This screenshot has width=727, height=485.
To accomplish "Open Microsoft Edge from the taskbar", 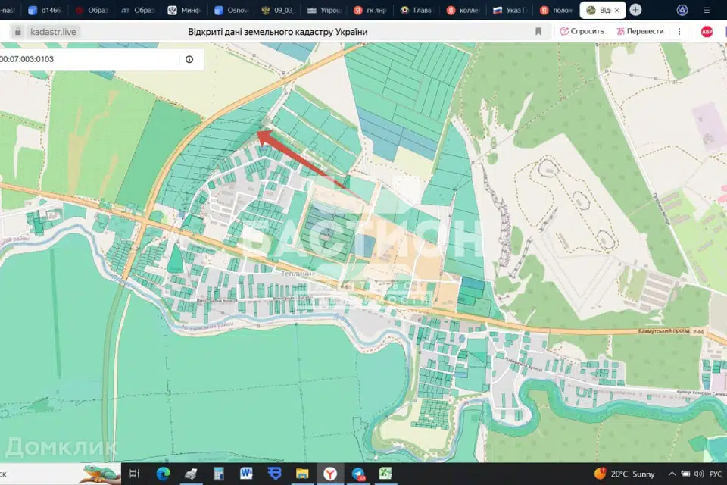I will pos(163,474).
